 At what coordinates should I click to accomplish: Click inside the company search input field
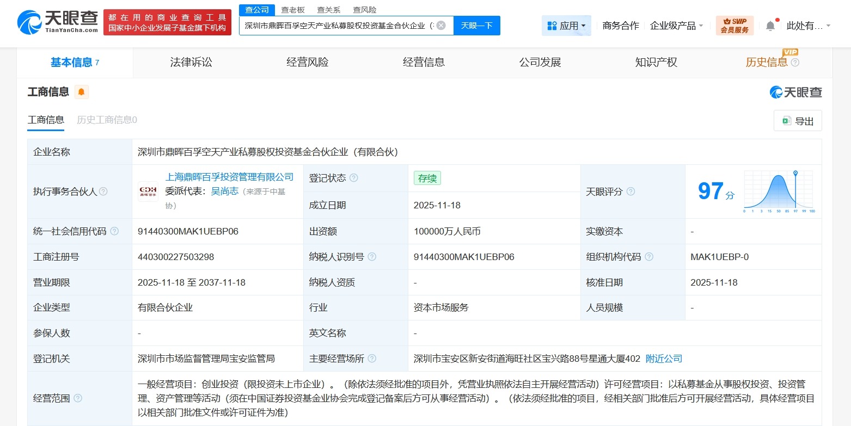click(x=338, y=26)
